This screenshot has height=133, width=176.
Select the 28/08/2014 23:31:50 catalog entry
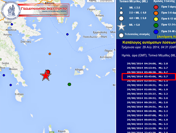pos(147,124)
